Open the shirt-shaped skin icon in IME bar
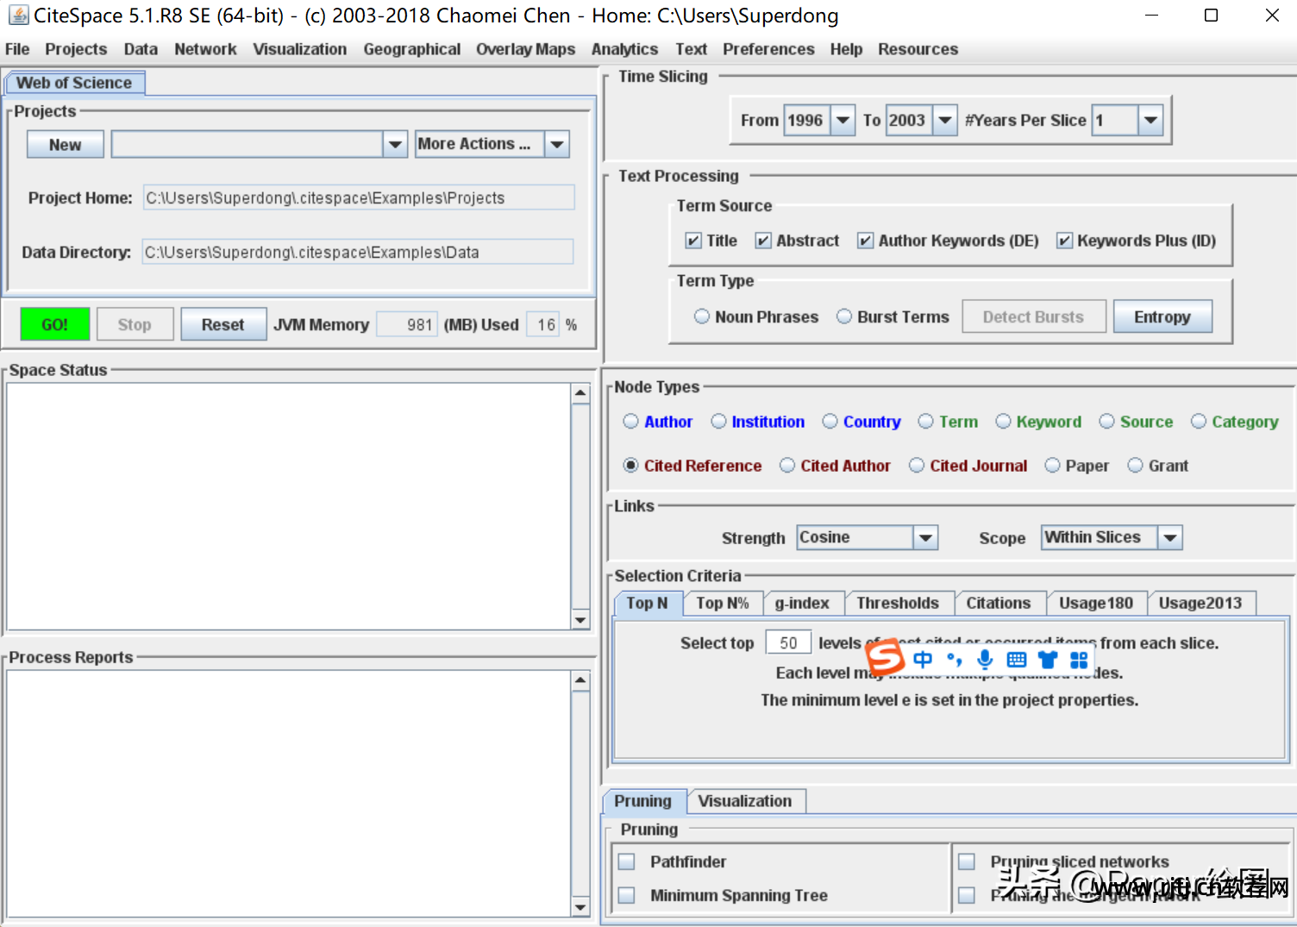This screenshot has width=1297, height=927. tap(1048, 660)
